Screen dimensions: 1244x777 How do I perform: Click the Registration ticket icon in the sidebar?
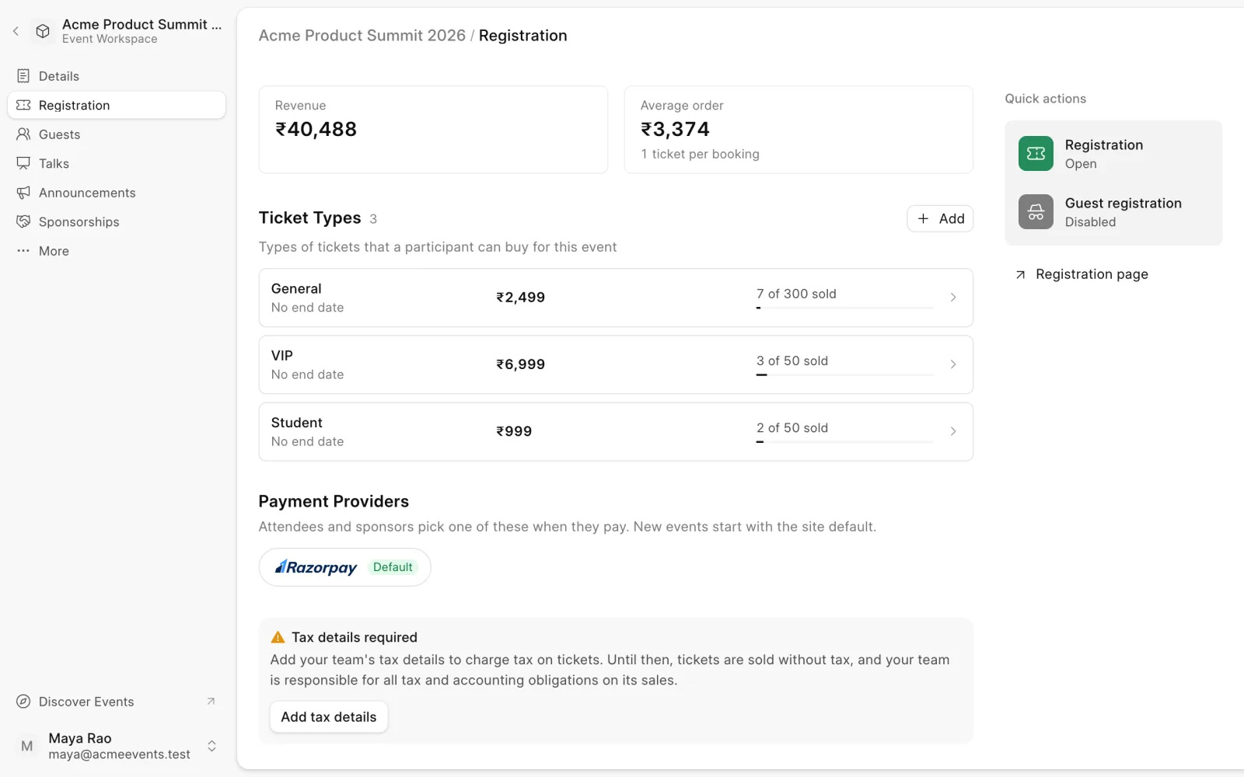point(23,105)
